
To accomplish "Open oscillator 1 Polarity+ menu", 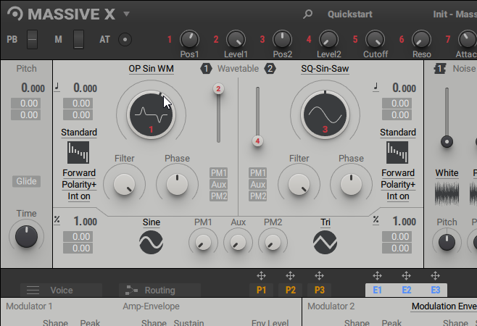I will (79, 185).
